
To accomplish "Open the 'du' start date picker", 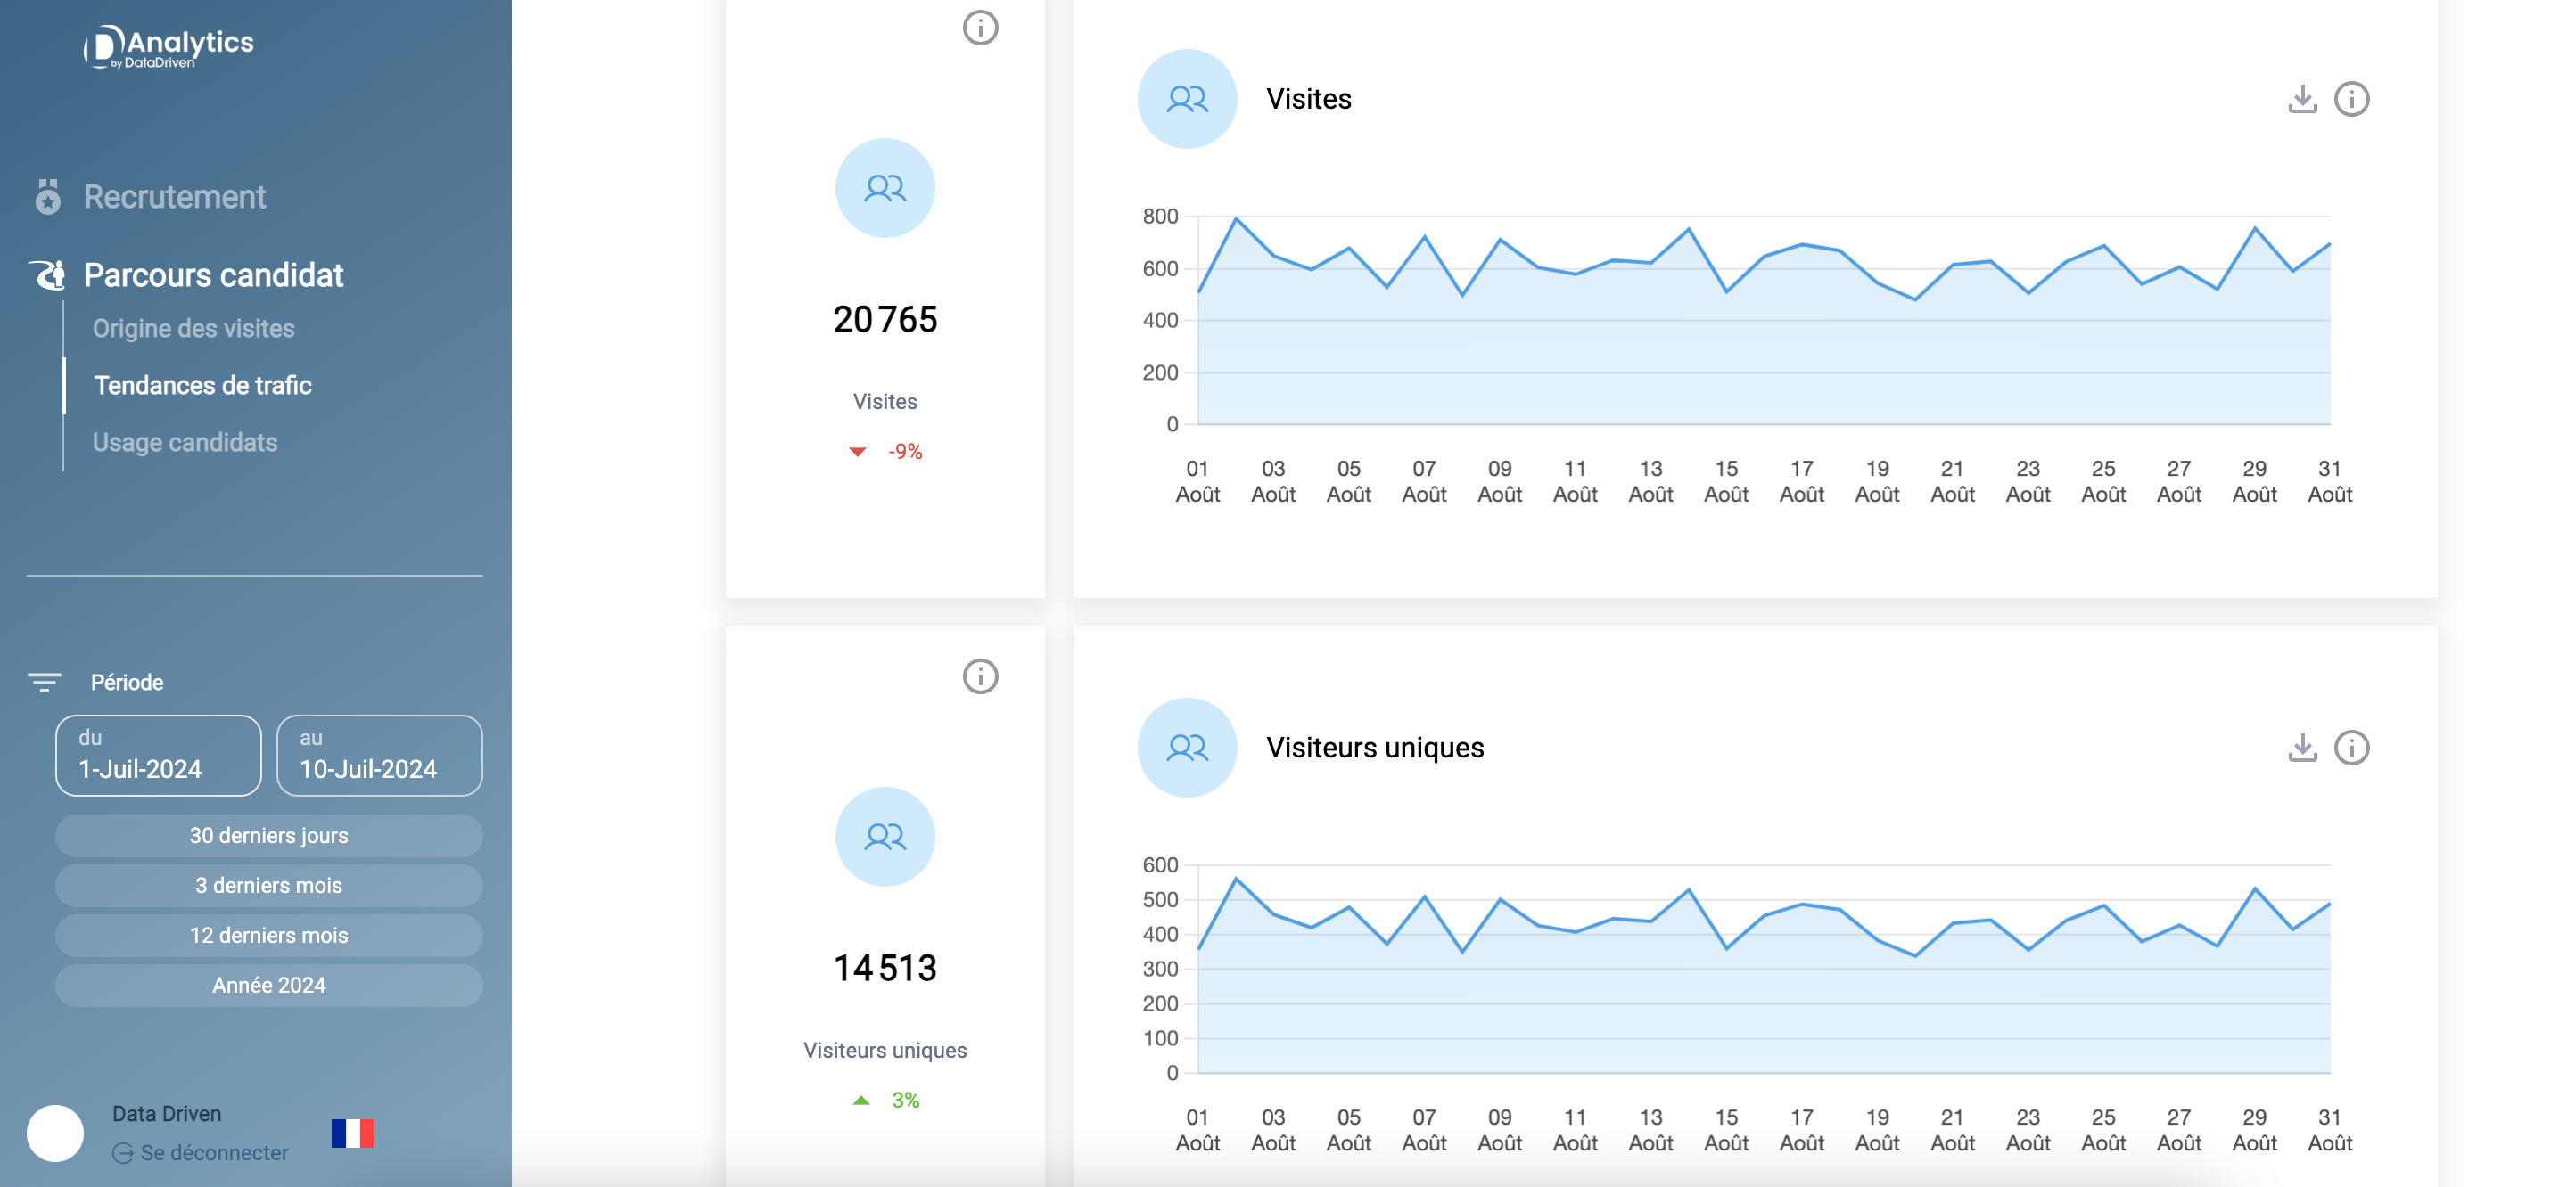I will [159, 756].
